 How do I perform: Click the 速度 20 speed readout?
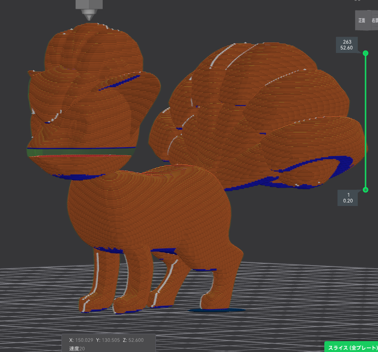point(77,348)
